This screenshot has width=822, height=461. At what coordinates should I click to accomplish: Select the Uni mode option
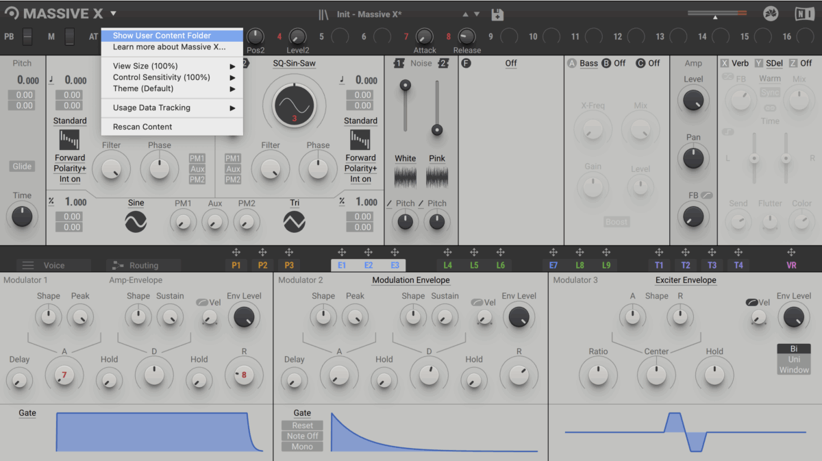coord(793,359)
